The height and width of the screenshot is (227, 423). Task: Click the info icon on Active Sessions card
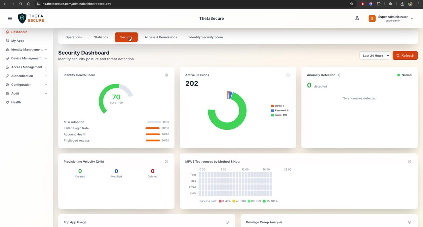tap(288, 75)
